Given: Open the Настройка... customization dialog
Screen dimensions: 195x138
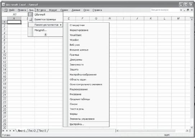Looking at the screenshot, I should point(86,124).
